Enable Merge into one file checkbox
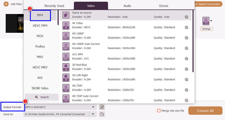 pyautogui.click(x=159, y=111)
